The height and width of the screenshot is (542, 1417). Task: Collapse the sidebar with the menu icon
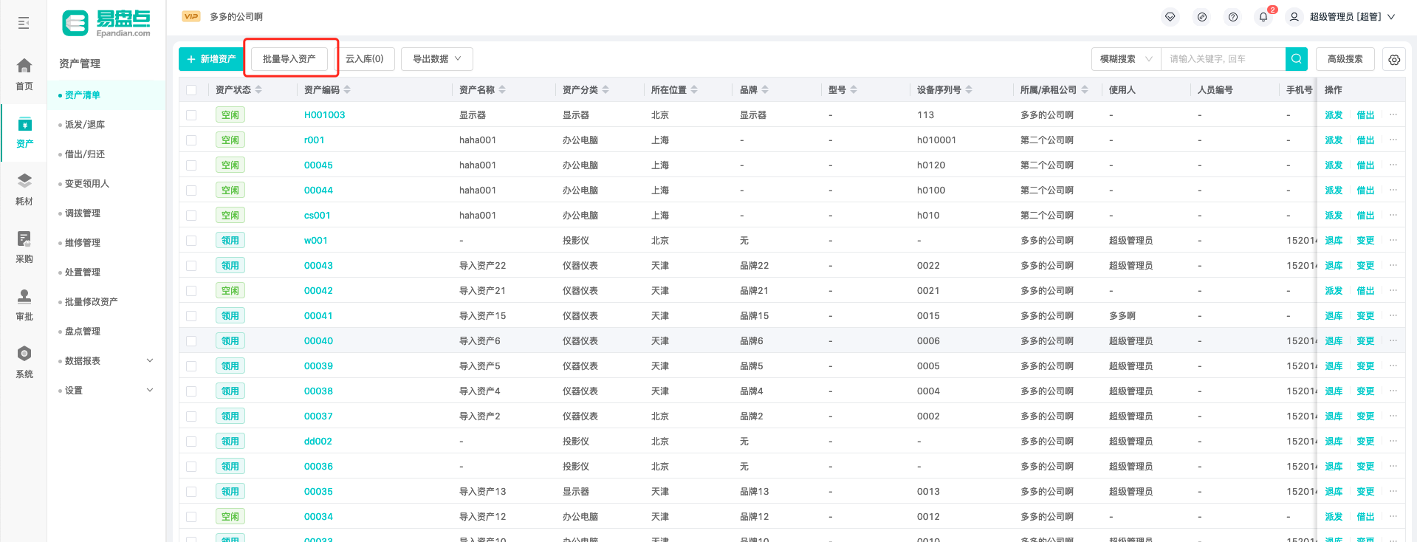click(24, 23)
